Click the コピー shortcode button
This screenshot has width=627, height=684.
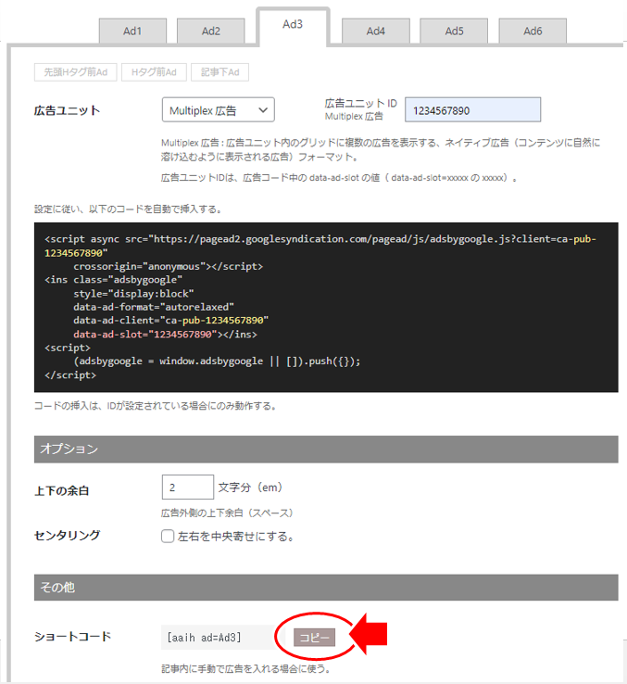point(314,638)
